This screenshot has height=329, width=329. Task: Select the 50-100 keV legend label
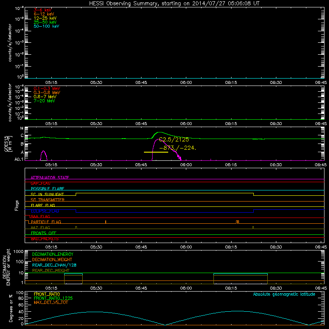click(x=46, y=26)
